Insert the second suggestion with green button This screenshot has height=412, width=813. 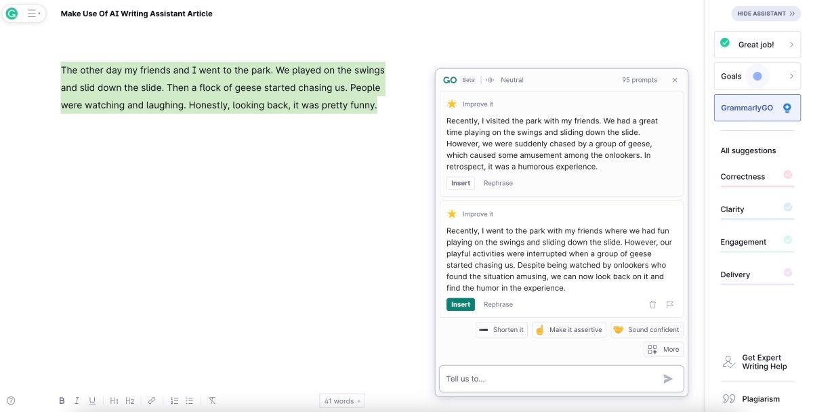click(x=461, y=305)
